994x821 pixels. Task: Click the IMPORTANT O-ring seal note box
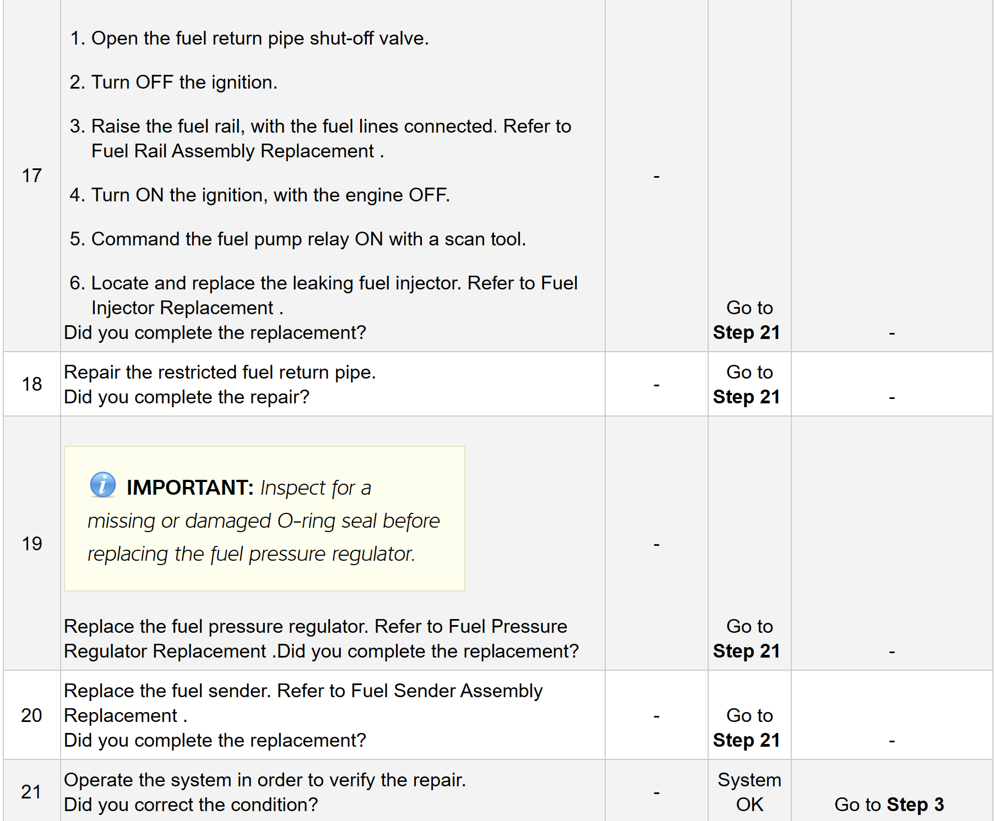tap(264, 519)
